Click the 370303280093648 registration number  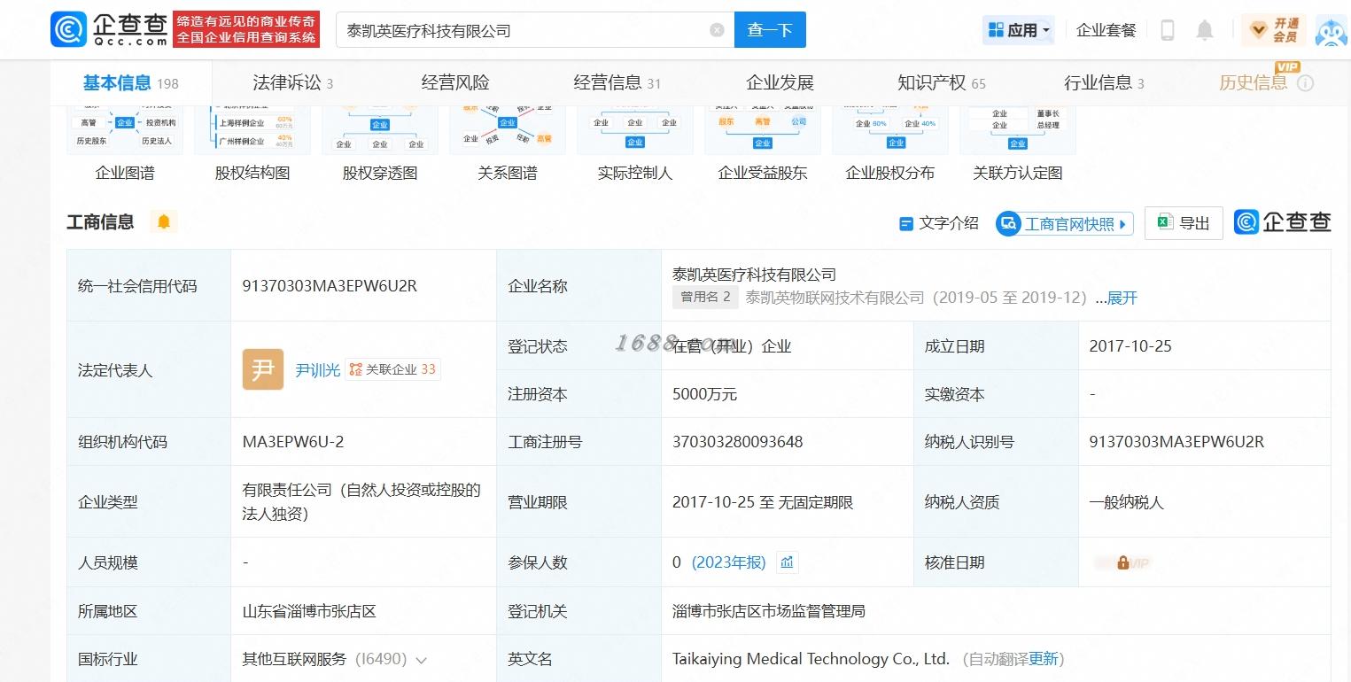[737, 442]
